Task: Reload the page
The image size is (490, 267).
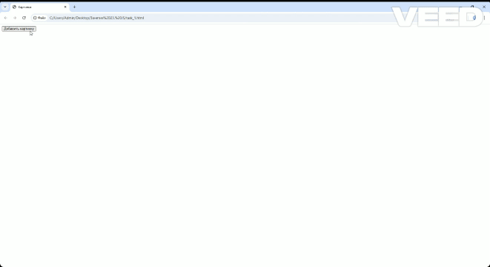Action: pyautogui.click(x=24, y=18)
